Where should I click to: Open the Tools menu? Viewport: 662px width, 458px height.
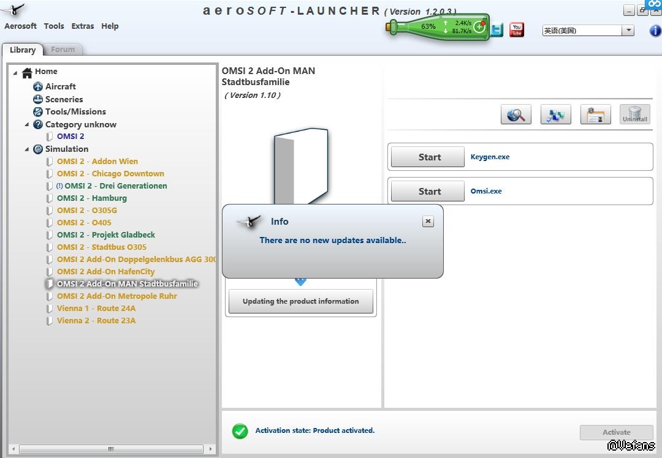pyautogui.click(x=54, y=26)
